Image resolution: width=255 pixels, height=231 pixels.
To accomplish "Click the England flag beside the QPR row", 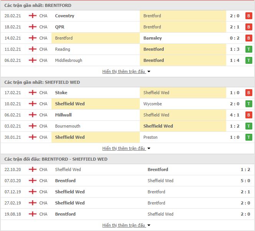I will tap(33, 27).
